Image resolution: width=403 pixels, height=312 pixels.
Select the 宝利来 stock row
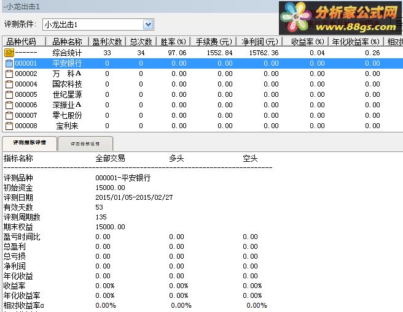click(x=203, y=126)
